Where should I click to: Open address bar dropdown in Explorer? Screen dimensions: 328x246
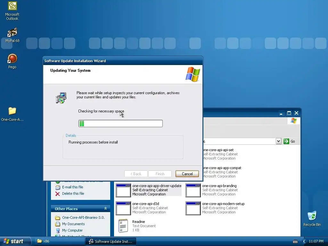pyautogui.click(x=278, y=141)
